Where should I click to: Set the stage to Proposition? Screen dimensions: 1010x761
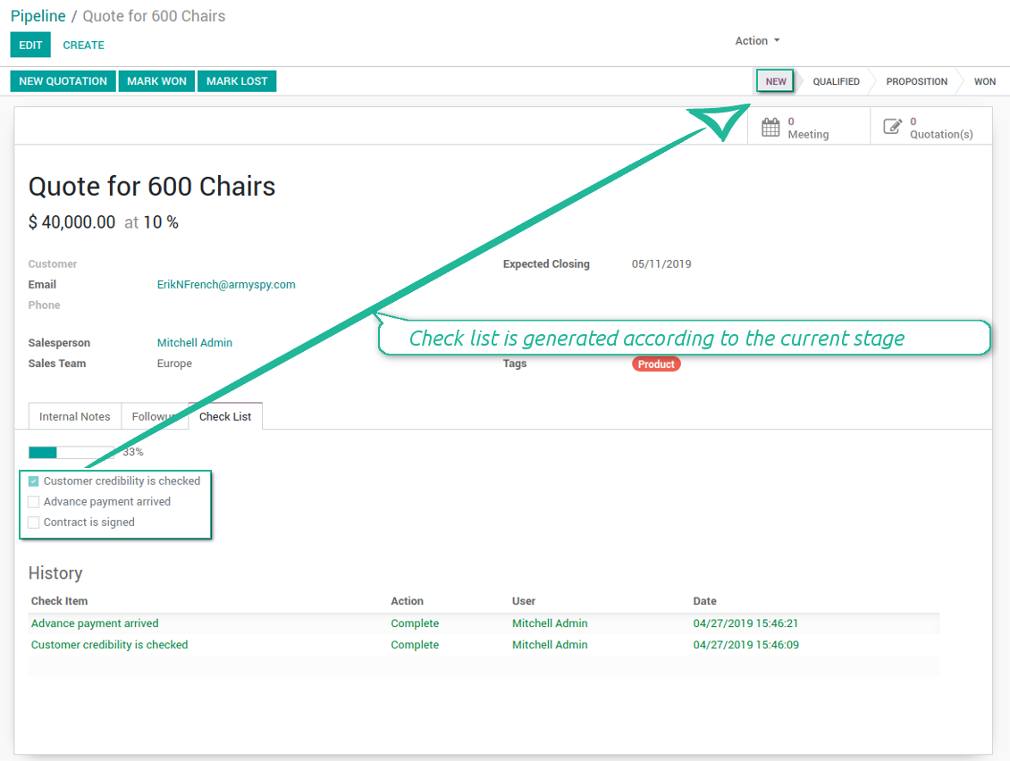pos(917,82)
